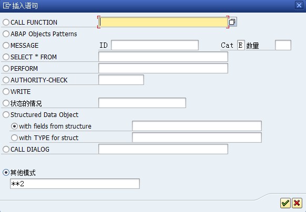Confirm with the green checkmark button

[285, 203]
